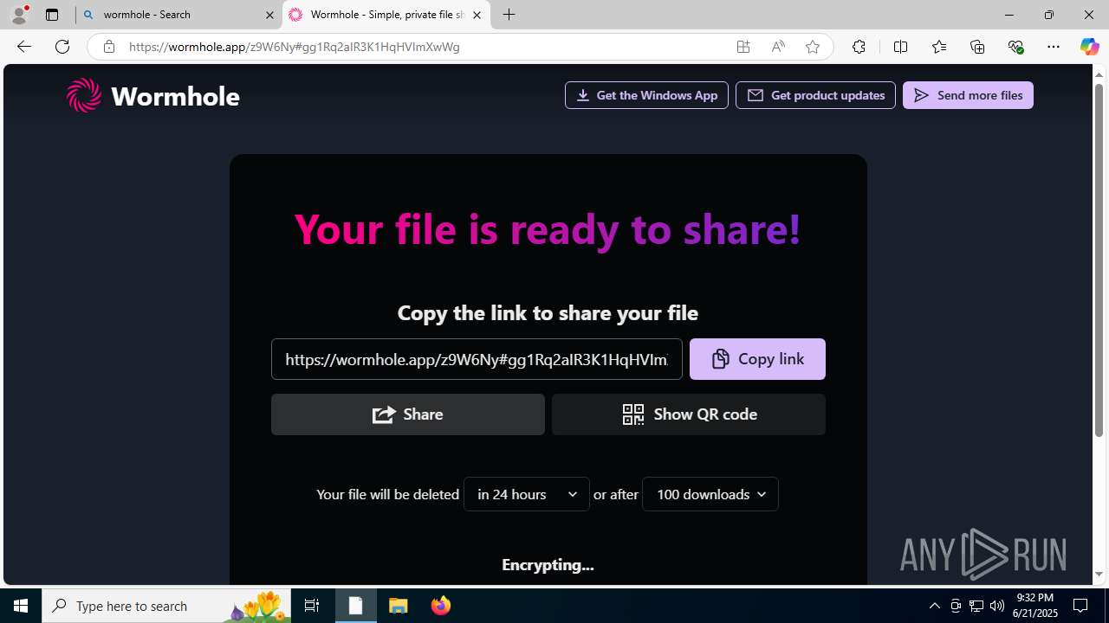This screenshot has width=1109, height=623.
Task: Open Task View on the taskbar
Action: [x=312, y=606]
